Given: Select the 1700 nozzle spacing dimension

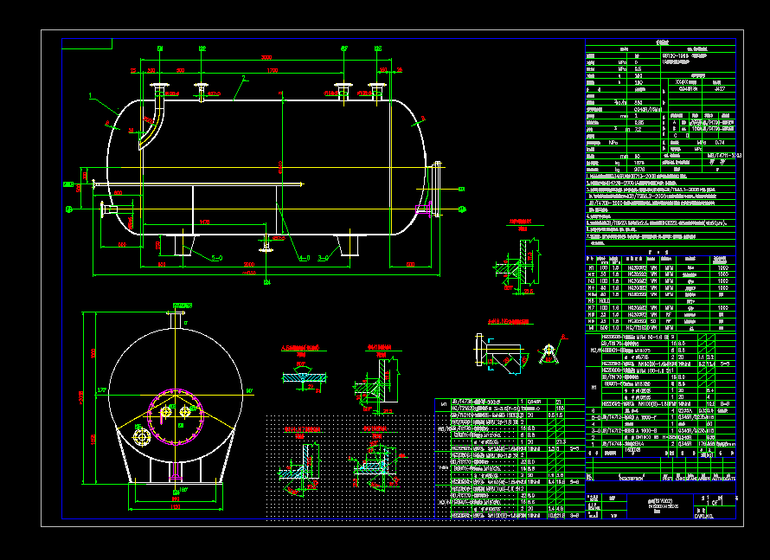Looking at the screenshot, I should point(272,69).
